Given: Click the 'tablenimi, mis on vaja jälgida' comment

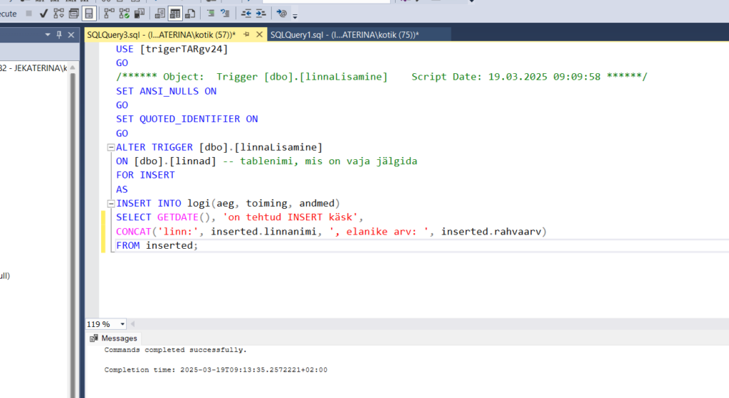Looking at the screenshot, I should click(320, 161).
